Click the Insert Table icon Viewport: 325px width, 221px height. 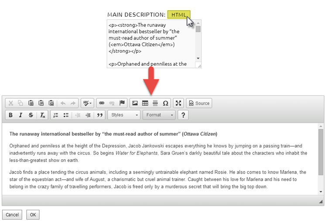pyautogui.click(x=145, y=103)
